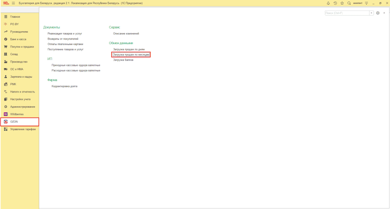
Task: Click the Поиск search input field
Action: coord(347,13)
